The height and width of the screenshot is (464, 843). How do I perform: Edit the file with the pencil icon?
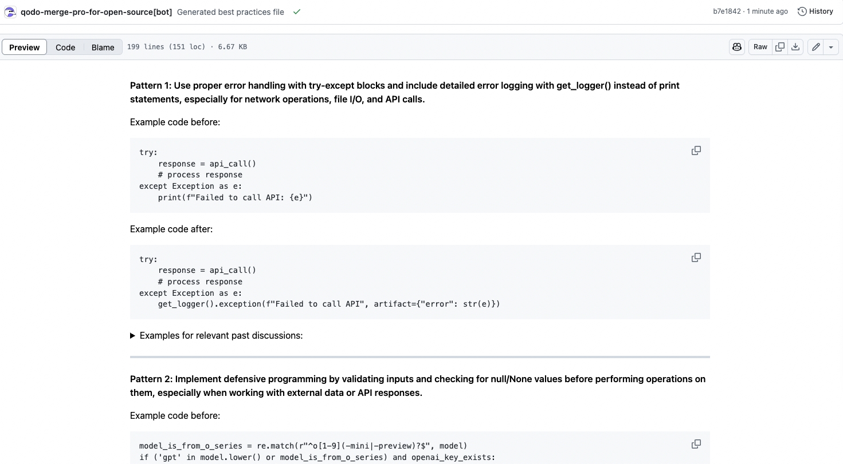click(815, 47)
